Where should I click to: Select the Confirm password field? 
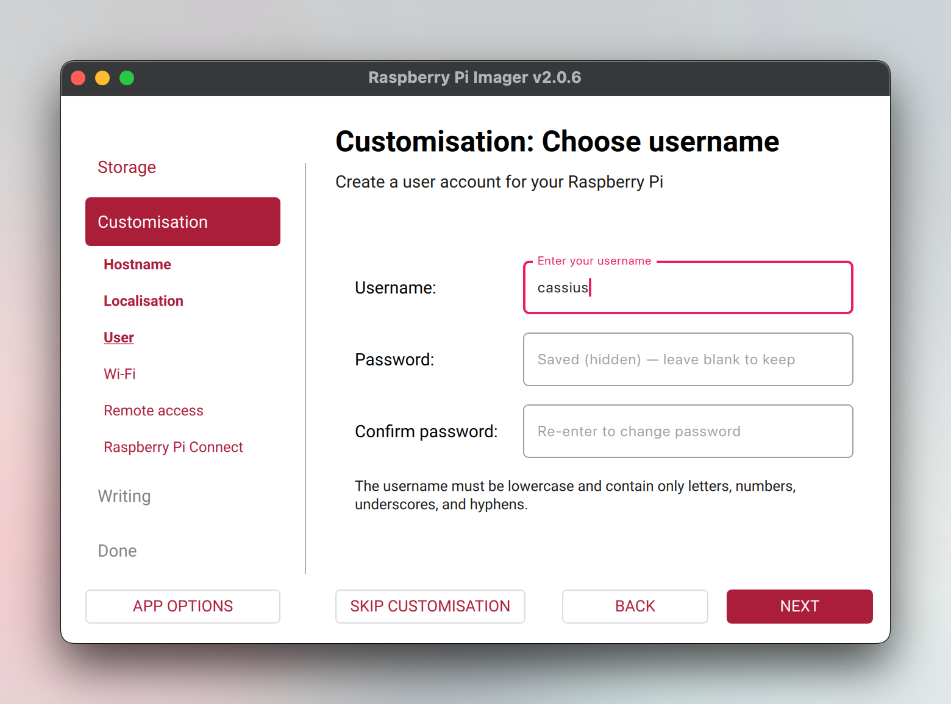pos(688,431)
